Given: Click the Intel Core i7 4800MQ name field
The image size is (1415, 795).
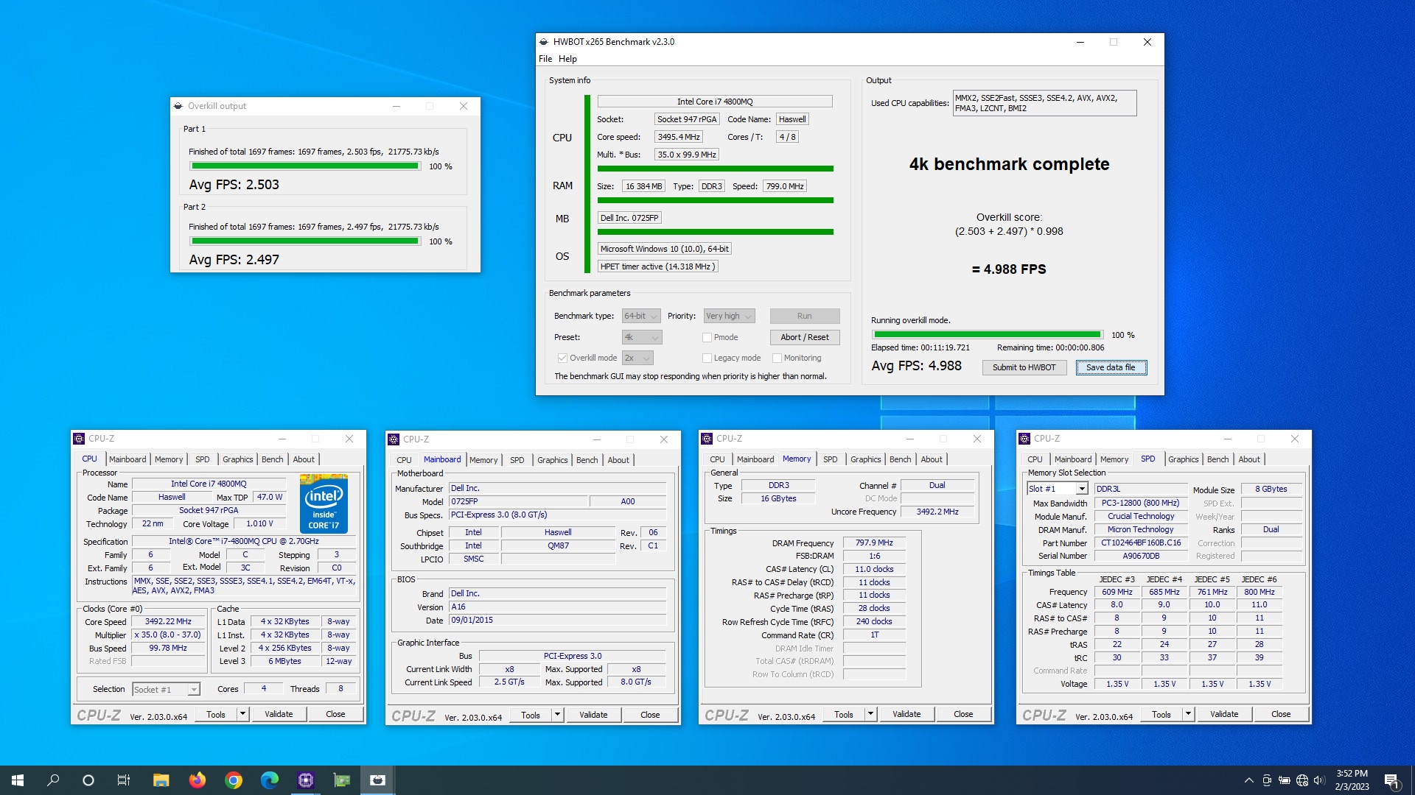Looking at the screenshot, I should point(715,102).
